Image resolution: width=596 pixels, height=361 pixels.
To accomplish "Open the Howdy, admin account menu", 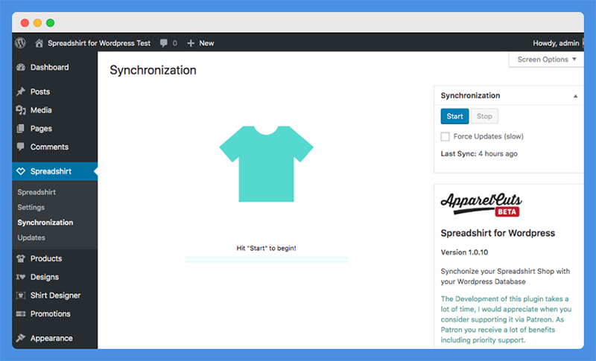I will (556, 43).
